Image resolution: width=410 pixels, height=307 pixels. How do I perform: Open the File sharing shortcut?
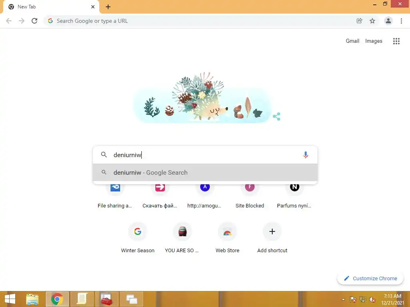[115, 196]
